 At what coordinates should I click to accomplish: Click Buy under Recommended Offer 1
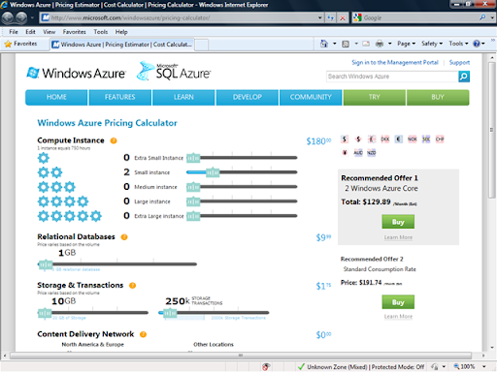[x=398, y=222]
